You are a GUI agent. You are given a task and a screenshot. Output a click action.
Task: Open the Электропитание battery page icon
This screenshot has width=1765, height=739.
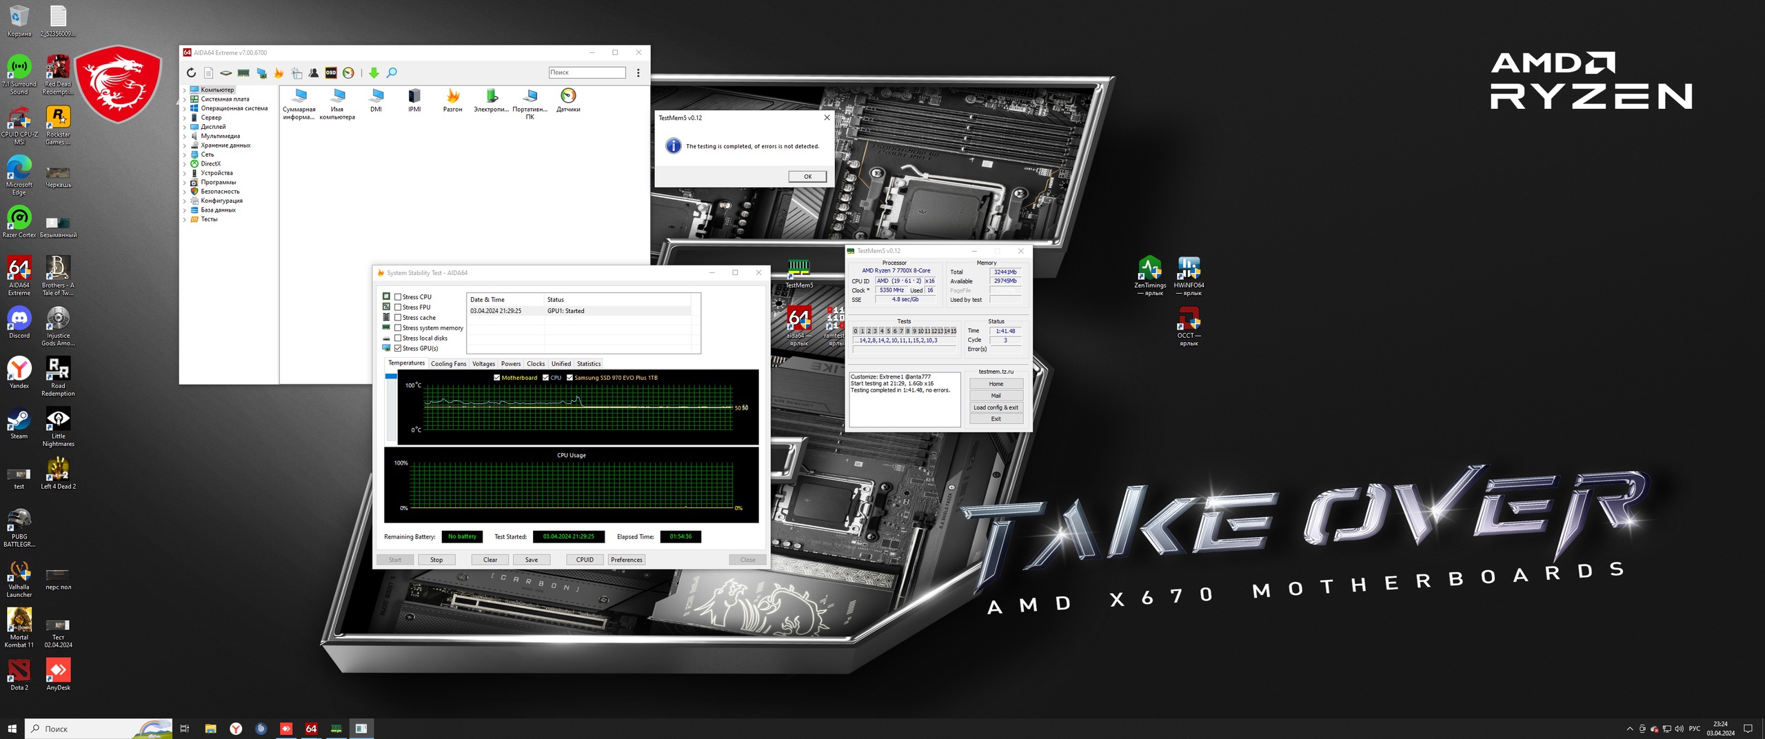coord(491,101)
